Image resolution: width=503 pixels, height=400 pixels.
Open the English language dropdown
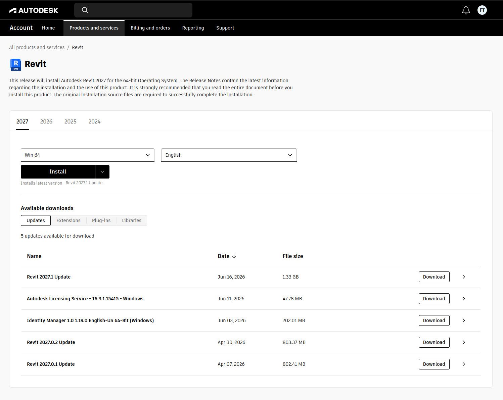[229, 155]
